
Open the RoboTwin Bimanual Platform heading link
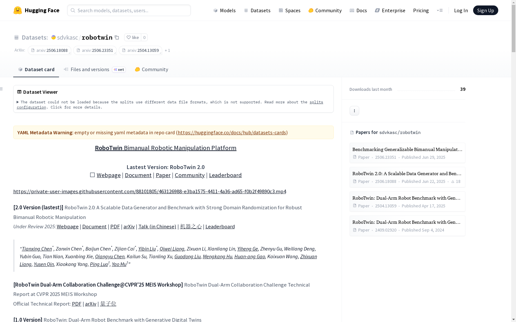tap(165, 148)
